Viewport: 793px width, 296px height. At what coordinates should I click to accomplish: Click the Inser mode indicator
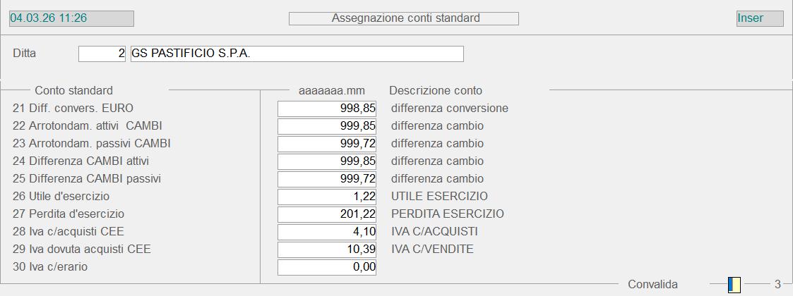tap(759, 18)
